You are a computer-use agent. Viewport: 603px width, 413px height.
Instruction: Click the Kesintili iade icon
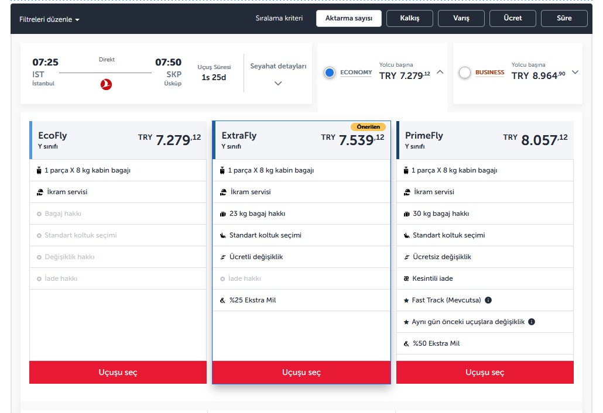[x=406, y=278]
